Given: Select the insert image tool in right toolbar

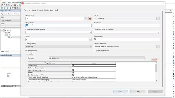Looking at the screenshot, I should 174,76.
